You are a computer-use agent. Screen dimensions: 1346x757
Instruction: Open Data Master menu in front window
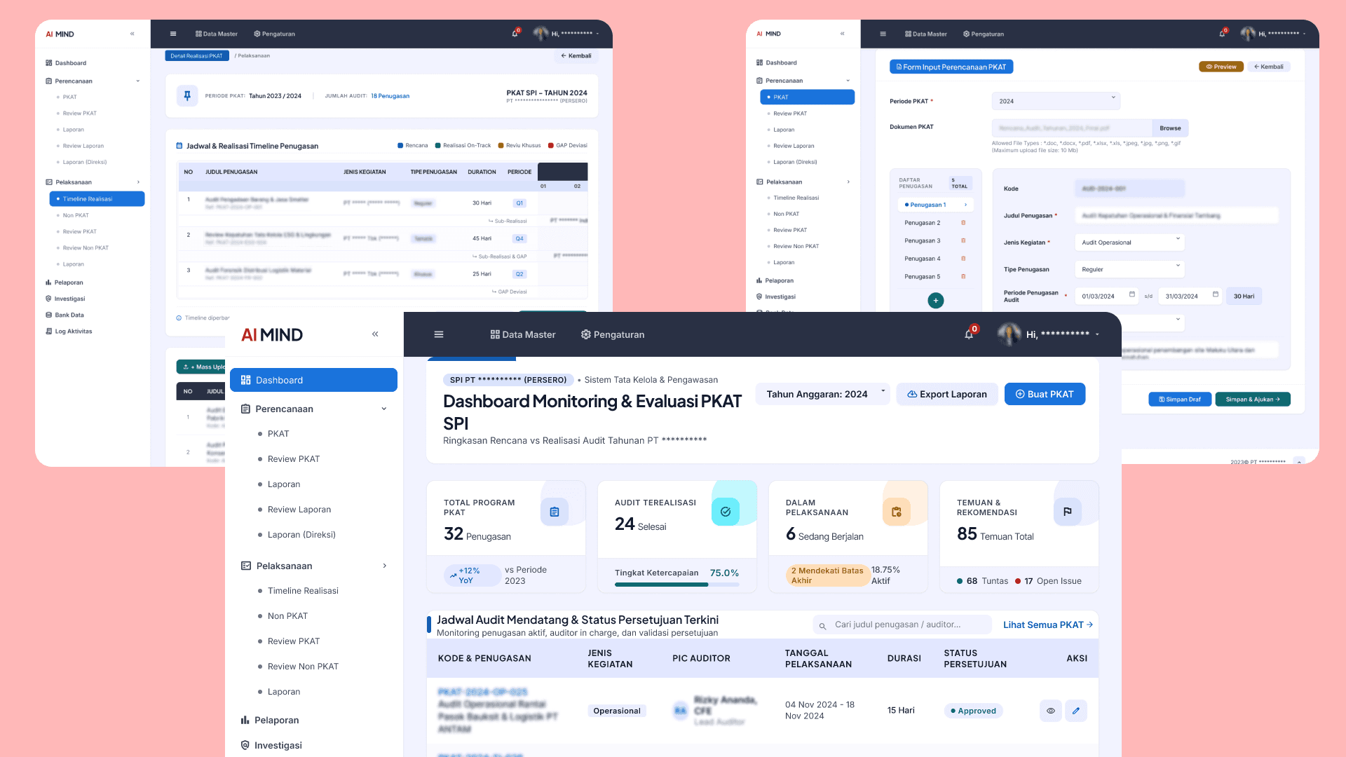pyautogui.click(x=523, y=334)
